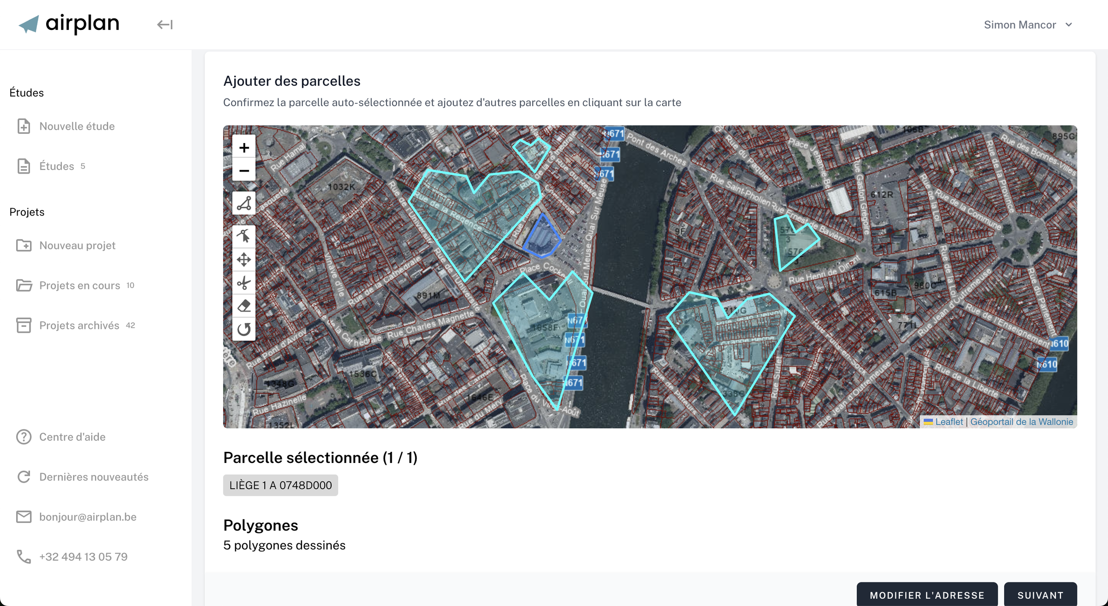The image size is (1108, 606).
Task: Click the Projets archivés archive icon
Action: (x=24, y=325)
